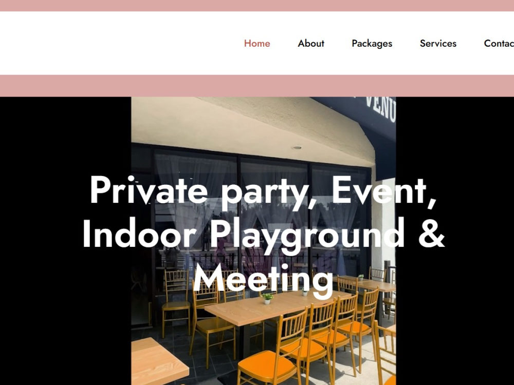Screen dimensions: 514x385
Task: Click the pink banner strip above the header
Action: click(257, 6)
